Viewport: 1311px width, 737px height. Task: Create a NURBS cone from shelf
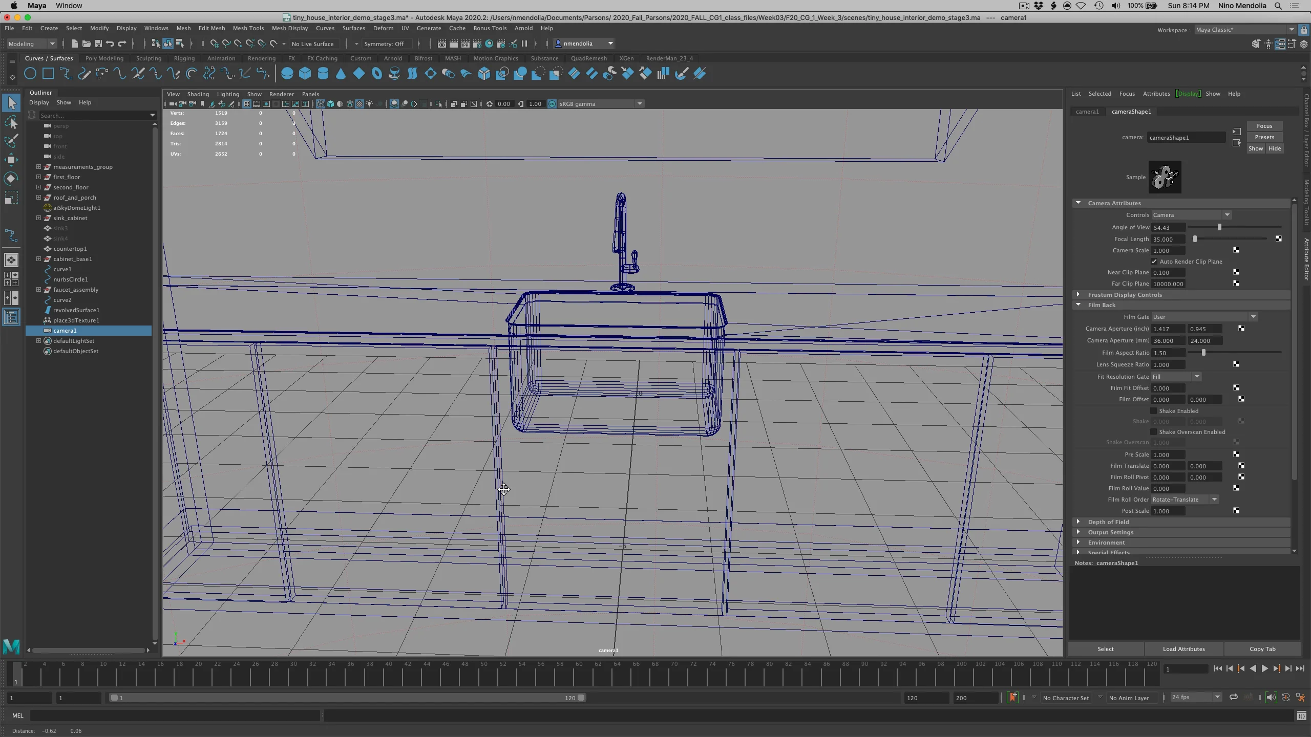tap(341, 74)
